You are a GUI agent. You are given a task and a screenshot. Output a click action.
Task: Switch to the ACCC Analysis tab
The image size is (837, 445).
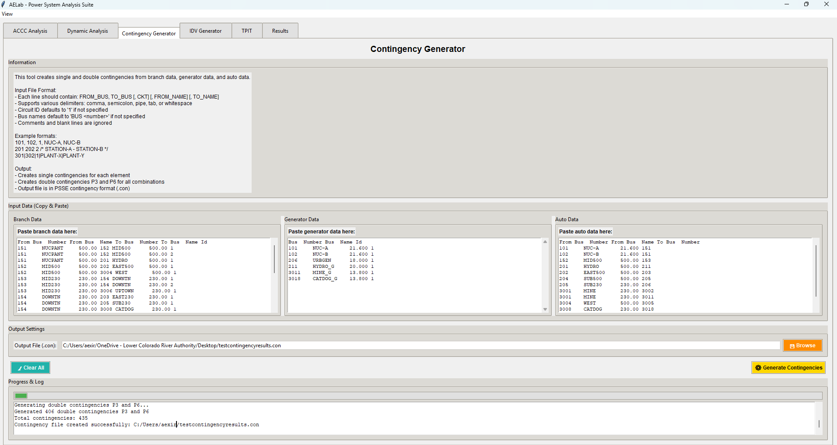pyautogui.click(x=30, y=31)
